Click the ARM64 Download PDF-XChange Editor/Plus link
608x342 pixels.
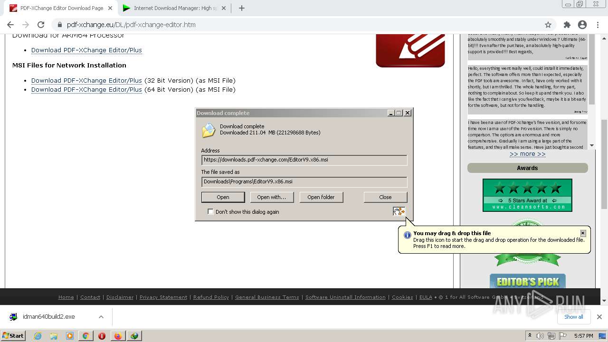coord(86,50)
